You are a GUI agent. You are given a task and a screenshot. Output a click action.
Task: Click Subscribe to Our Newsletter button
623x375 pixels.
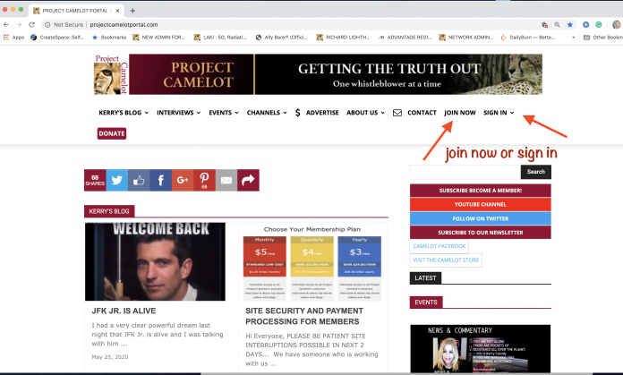coord(481,233)
